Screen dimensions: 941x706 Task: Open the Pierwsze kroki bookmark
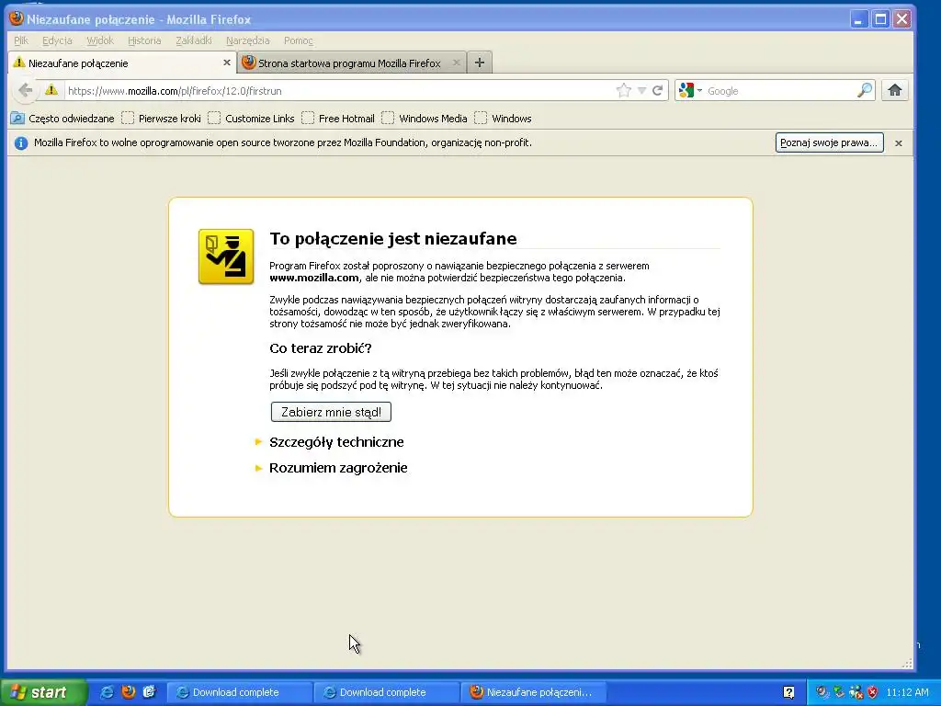162,119
